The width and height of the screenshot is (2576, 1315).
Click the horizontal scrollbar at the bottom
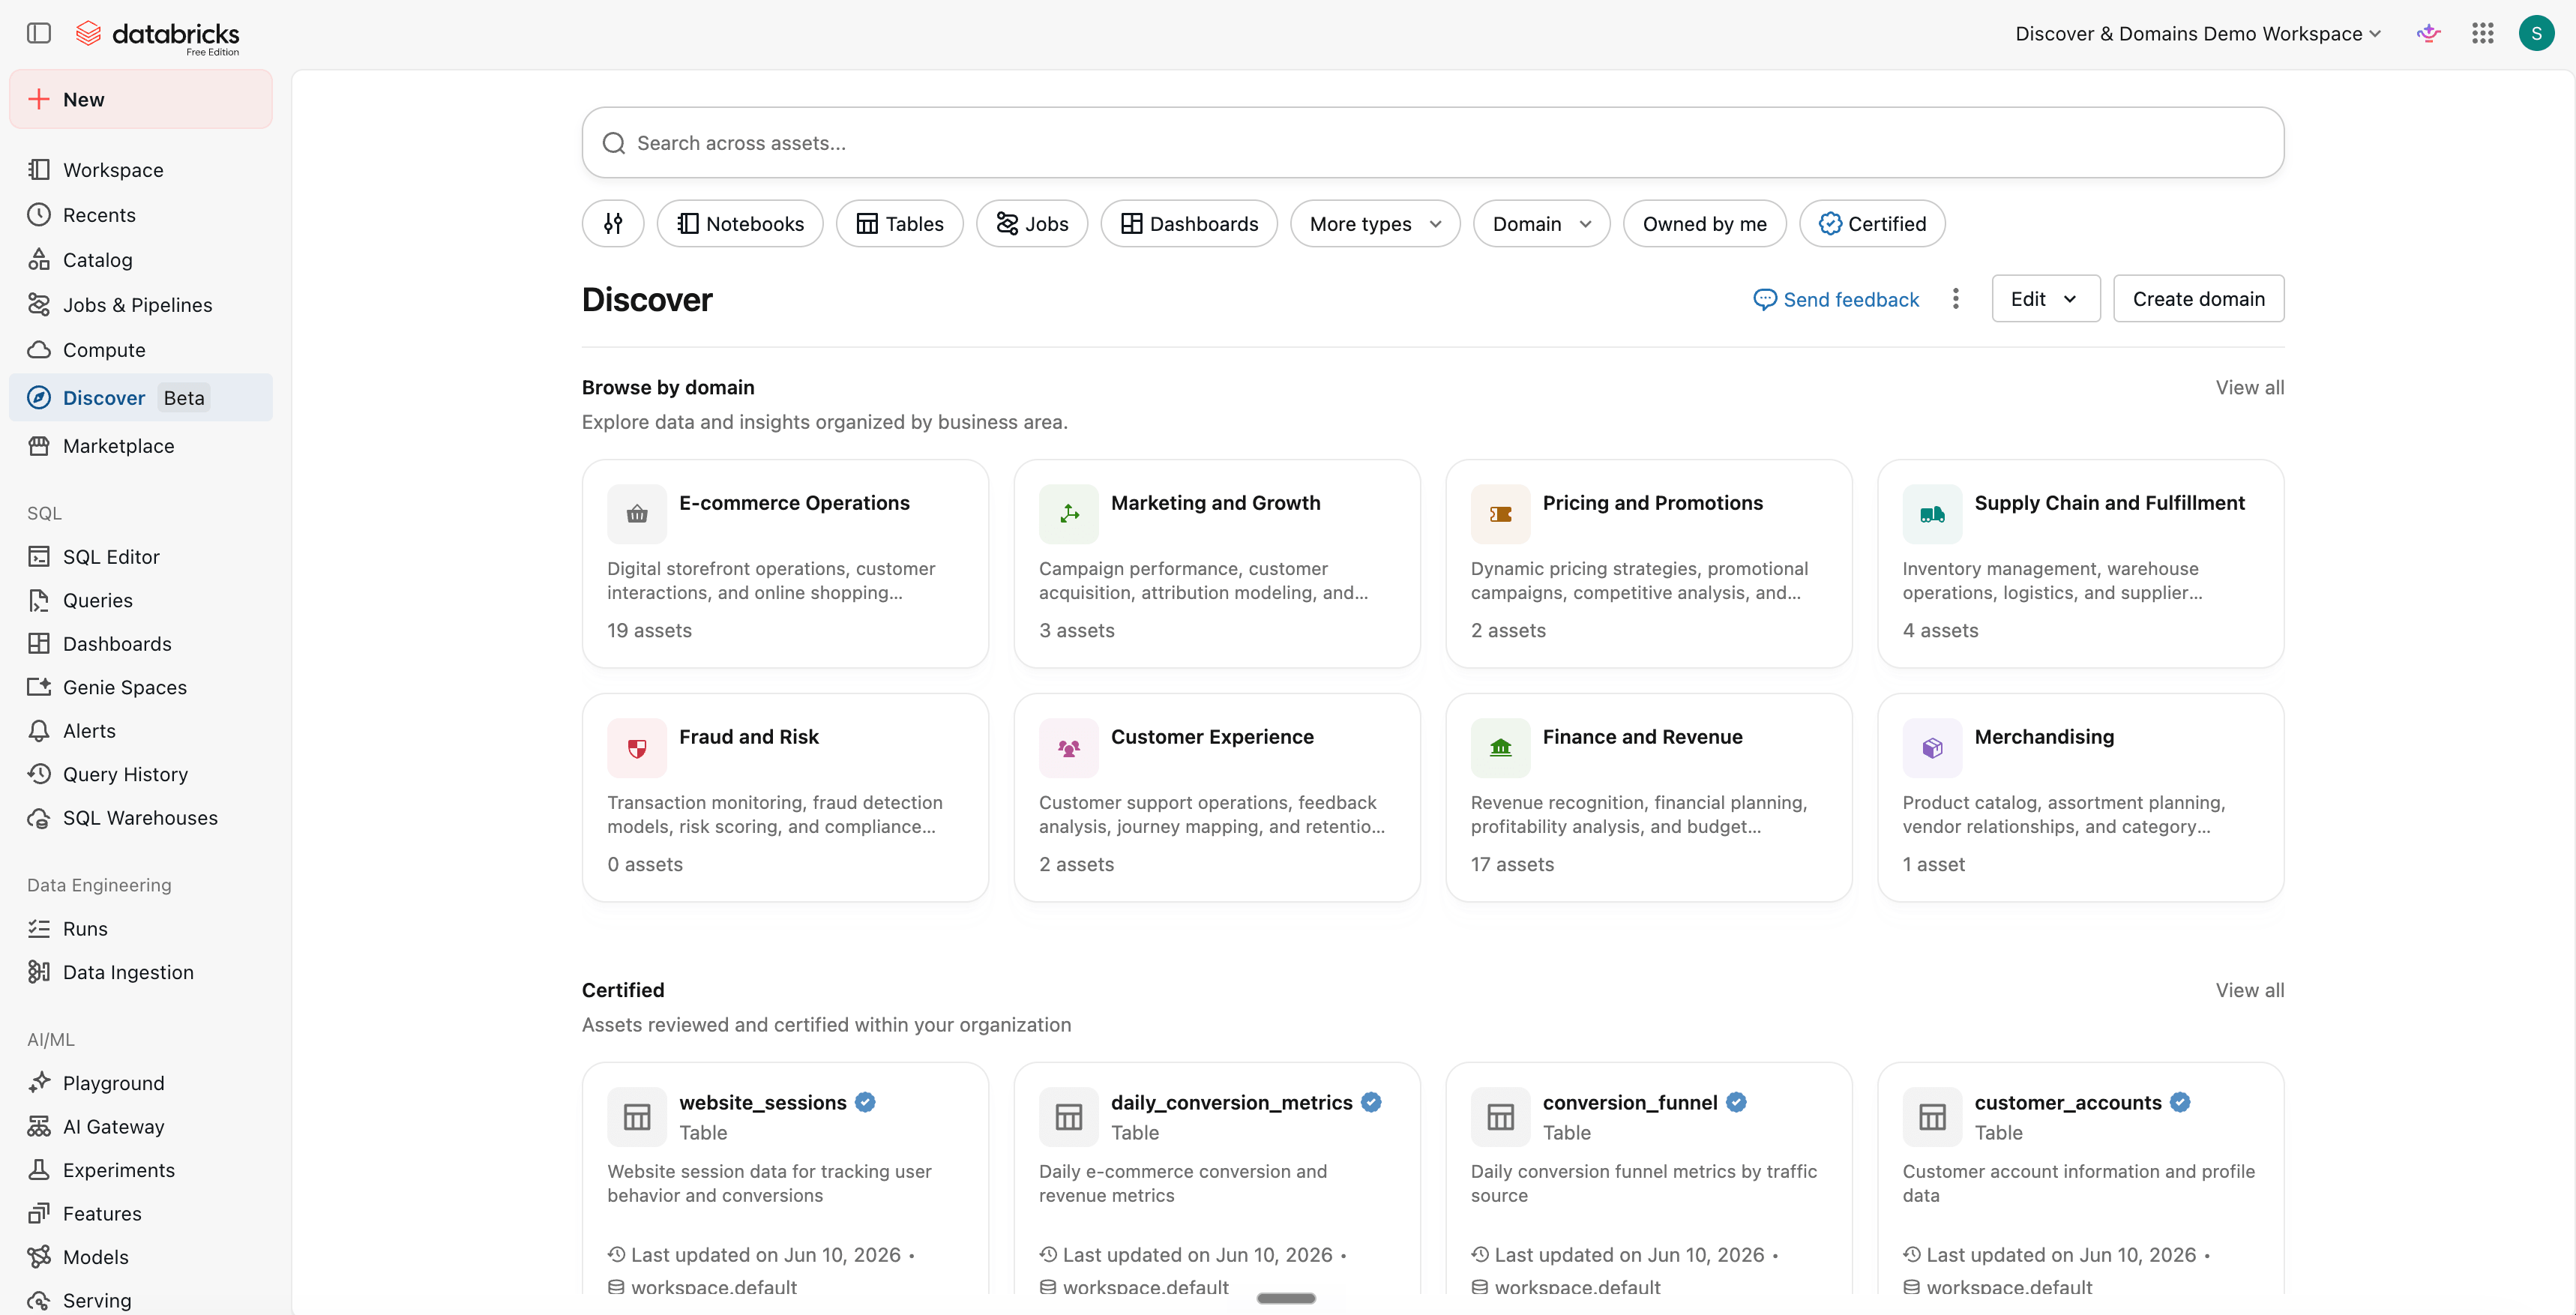pyautogui.click(x=1286, y=1298)
